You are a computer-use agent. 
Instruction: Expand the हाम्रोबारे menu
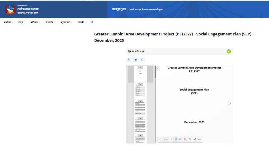pos(9,22)
